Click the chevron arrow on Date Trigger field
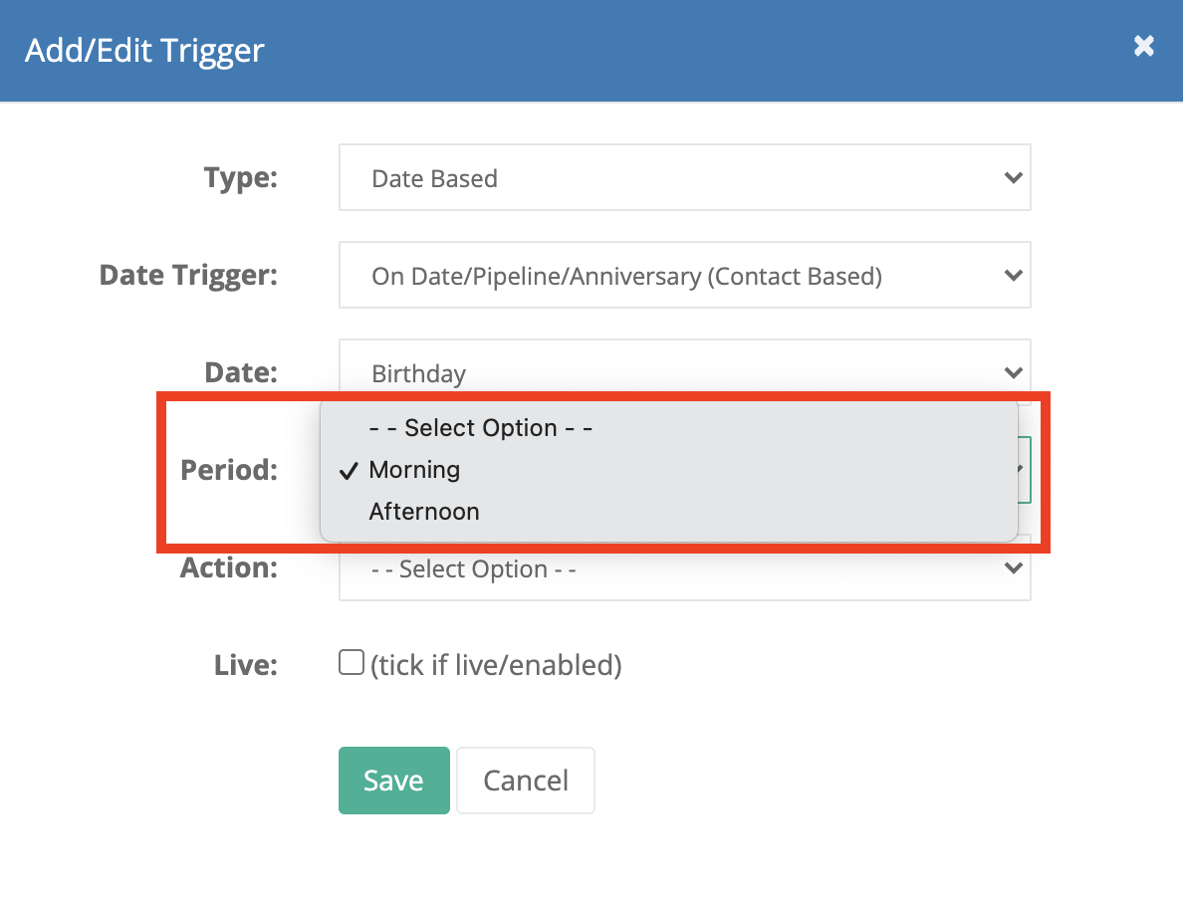 pos(1014,275)
